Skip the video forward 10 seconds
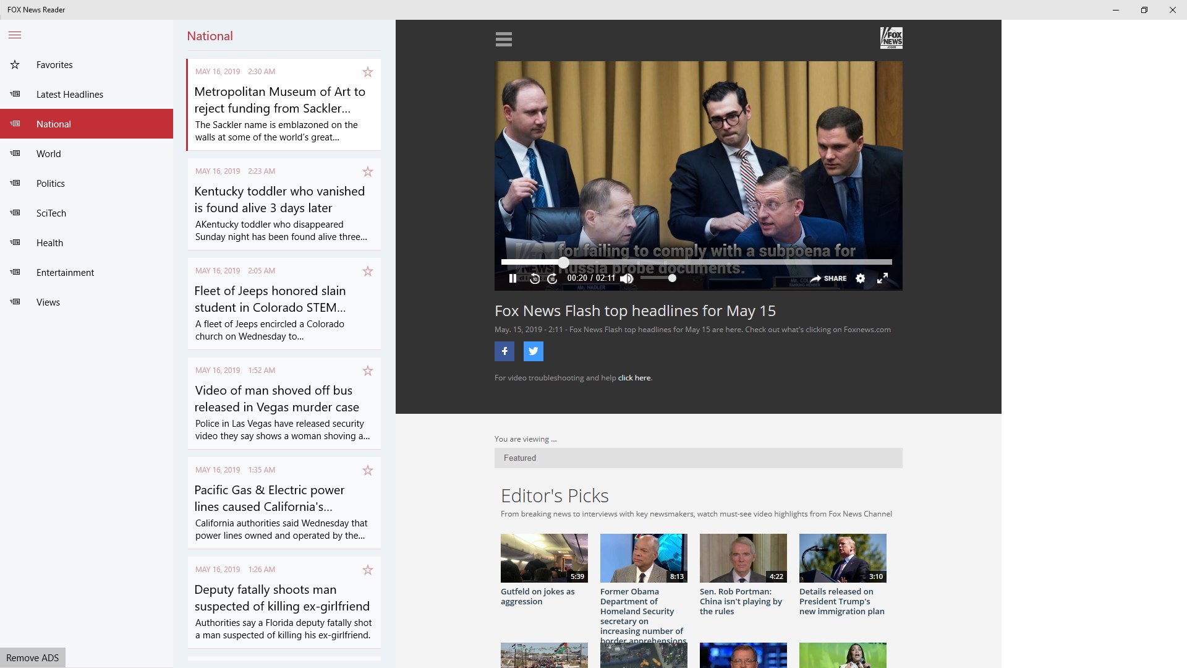 [553, 278]
